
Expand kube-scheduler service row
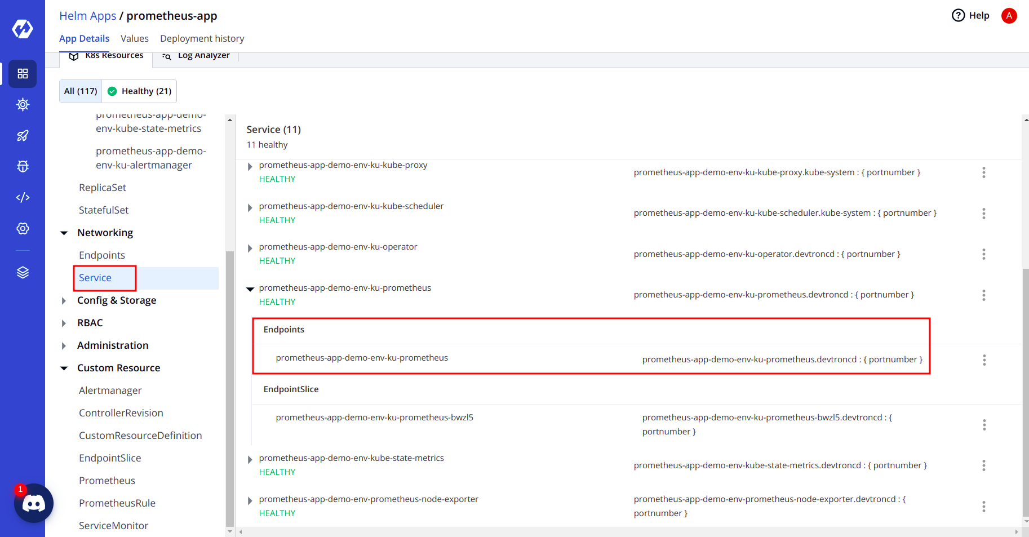(250, 208)
